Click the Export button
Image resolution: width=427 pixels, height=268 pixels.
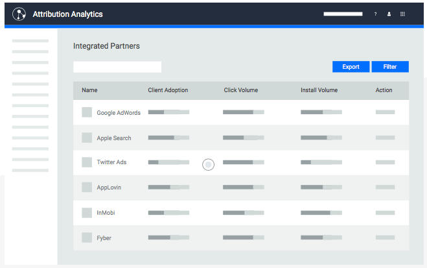[351, 67]
